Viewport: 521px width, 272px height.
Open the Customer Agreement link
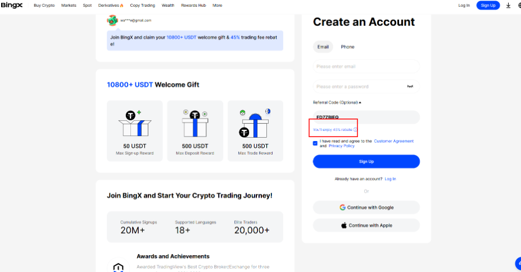tap(394, 141)
